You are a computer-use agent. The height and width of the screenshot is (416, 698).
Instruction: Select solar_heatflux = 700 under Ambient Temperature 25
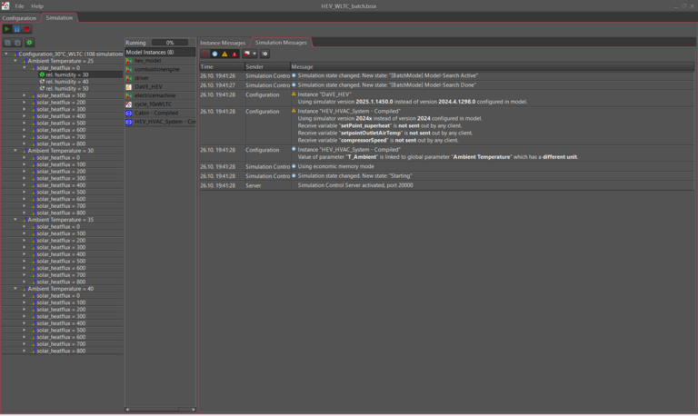(x=61, y=137)
